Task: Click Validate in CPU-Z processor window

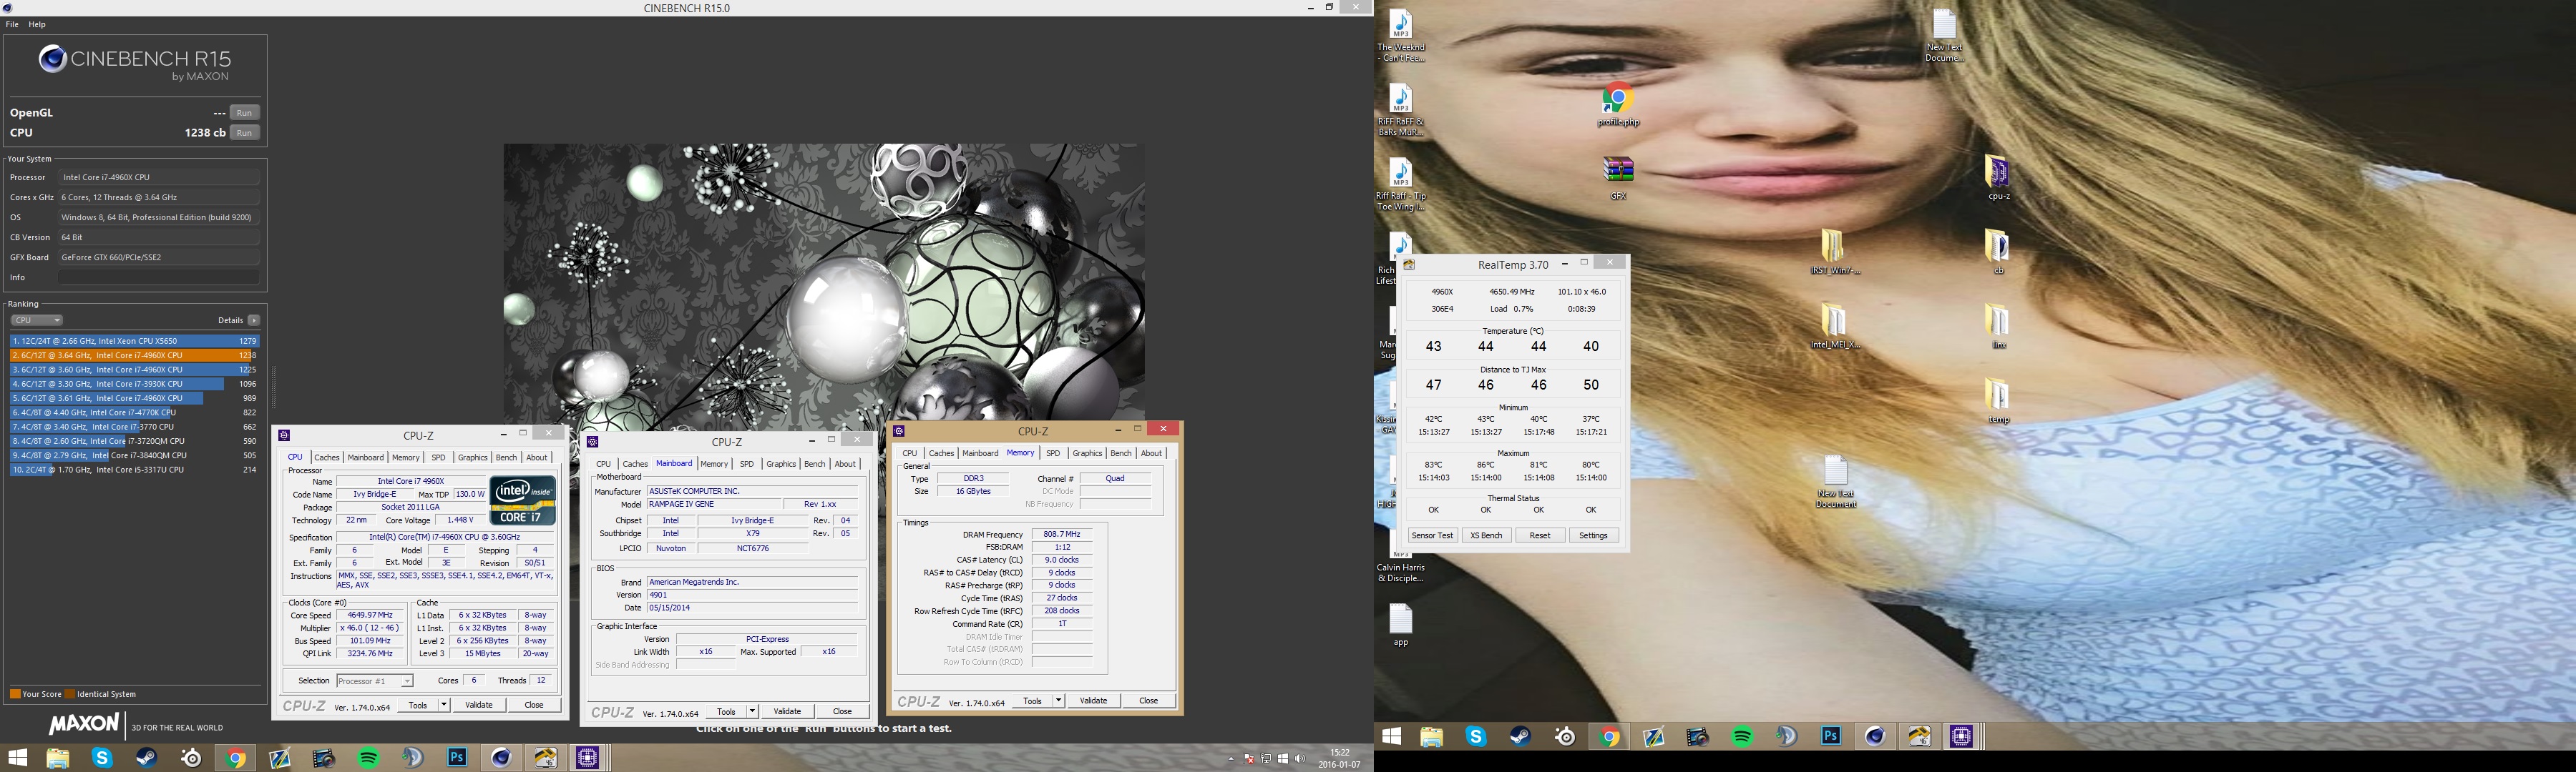Action: [x=479, y=705]
